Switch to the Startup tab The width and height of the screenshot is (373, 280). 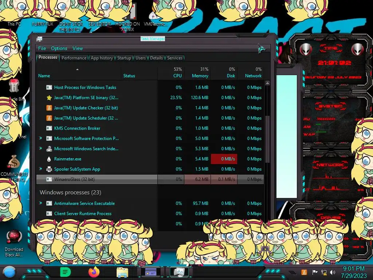[x=124, y=58]
